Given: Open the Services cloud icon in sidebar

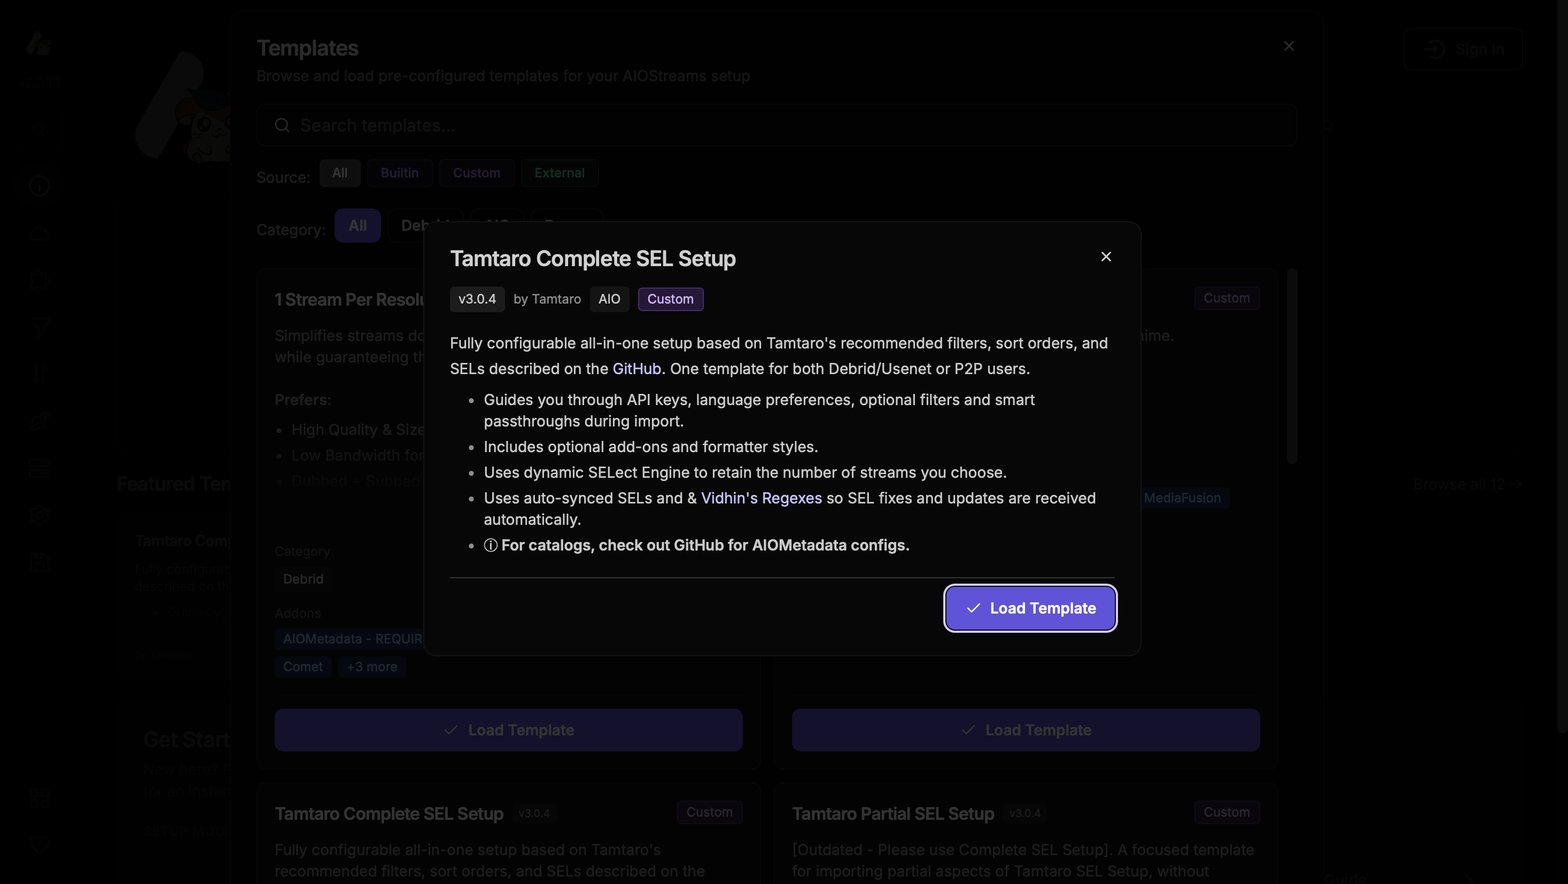Looking at the screenshot, I should [39, 233].
